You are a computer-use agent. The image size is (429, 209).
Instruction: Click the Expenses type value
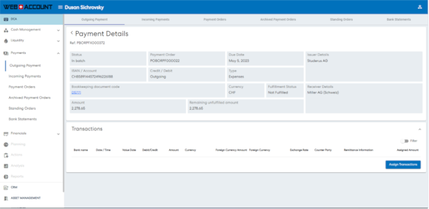tap(236, 77)
